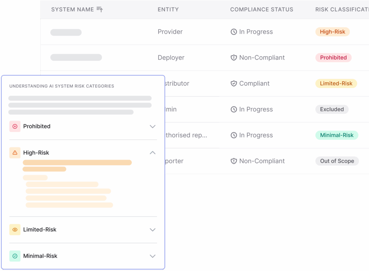Click the System Name sort ascending icon
This screenshot has height=271, width=369.
click(100, 10)
